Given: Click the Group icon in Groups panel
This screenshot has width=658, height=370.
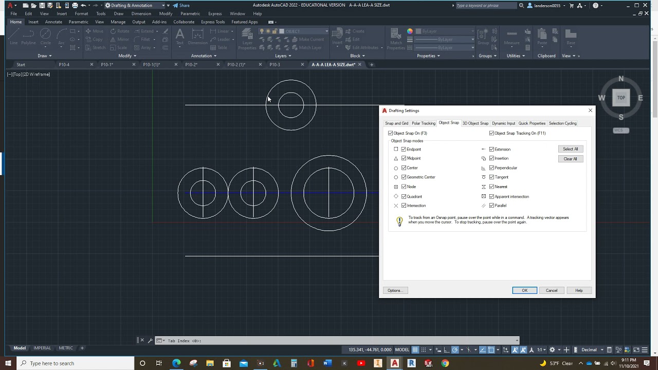Looking at the screenshot, I should [483, 36].
